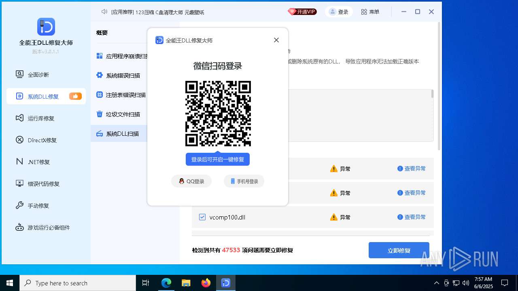The image size is (518, 291).
Task: Open the 开通VIP badge
Action: (302, 12)
